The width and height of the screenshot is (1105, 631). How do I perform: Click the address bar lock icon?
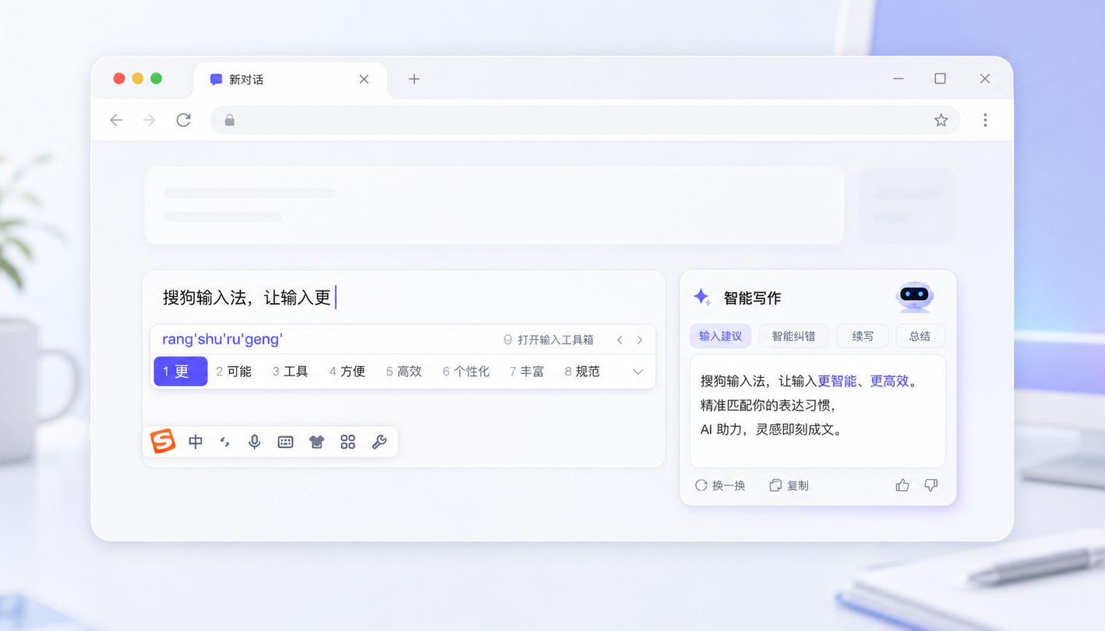click(x=229, y=120)
